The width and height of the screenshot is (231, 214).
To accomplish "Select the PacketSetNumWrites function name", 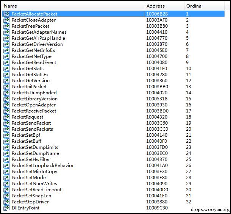I will 34,183.
